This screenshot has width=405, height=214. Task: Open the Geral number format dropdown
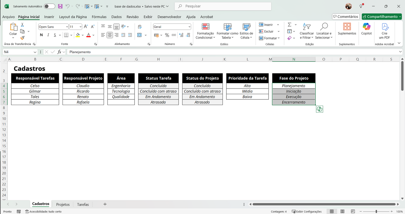coord(189,26)
